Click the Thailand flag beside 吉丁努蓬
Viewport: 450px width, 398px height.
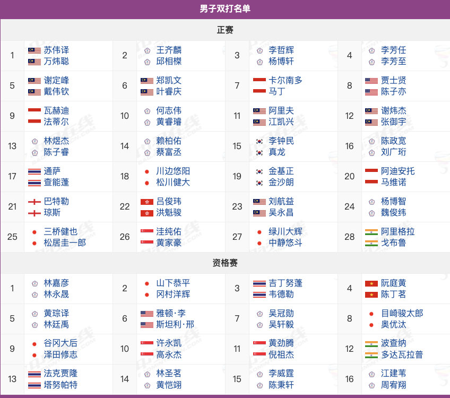pos(259,284)
